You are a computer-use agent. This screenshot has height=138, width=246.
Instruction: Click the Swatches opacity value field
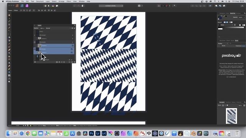pos(241,17)
